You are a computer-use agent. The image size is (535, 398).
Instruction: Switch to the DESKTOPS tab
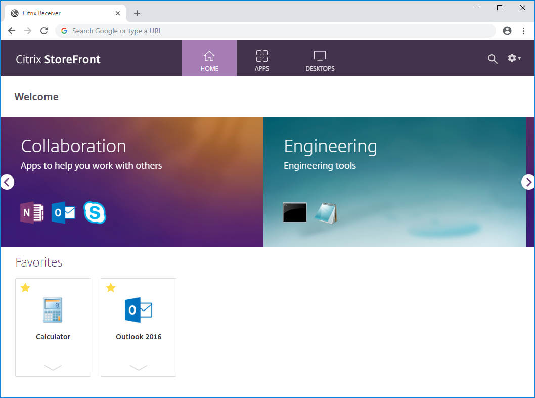point(320,59)
